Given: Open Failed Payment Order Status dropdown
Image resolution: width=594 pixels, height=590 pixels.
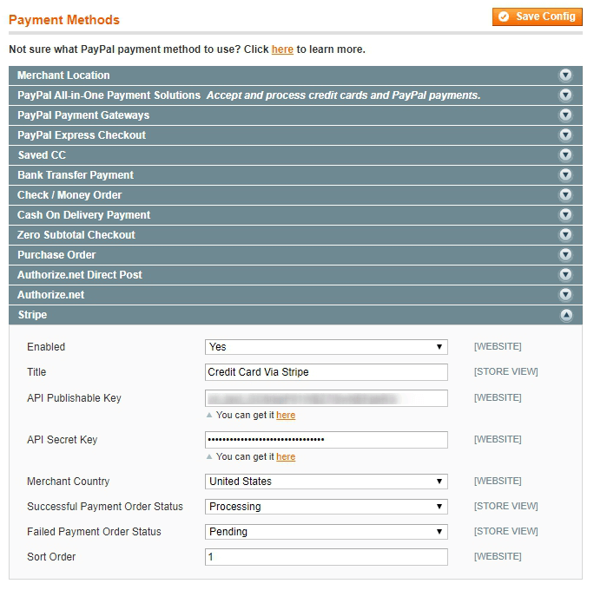Looking at the screenshot, I should click(x=327, y=532).
